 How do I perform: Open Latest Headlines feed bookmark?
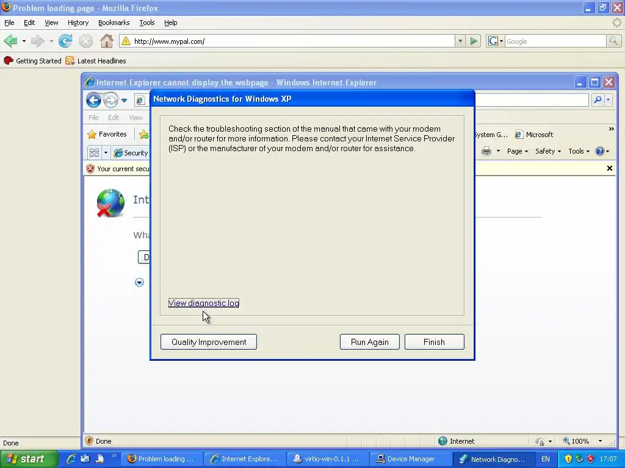[x=96, y=60]
